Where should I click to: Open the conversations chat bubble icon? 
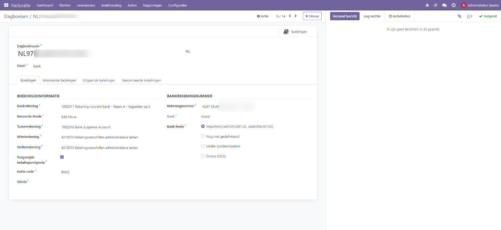pos(445,5)
